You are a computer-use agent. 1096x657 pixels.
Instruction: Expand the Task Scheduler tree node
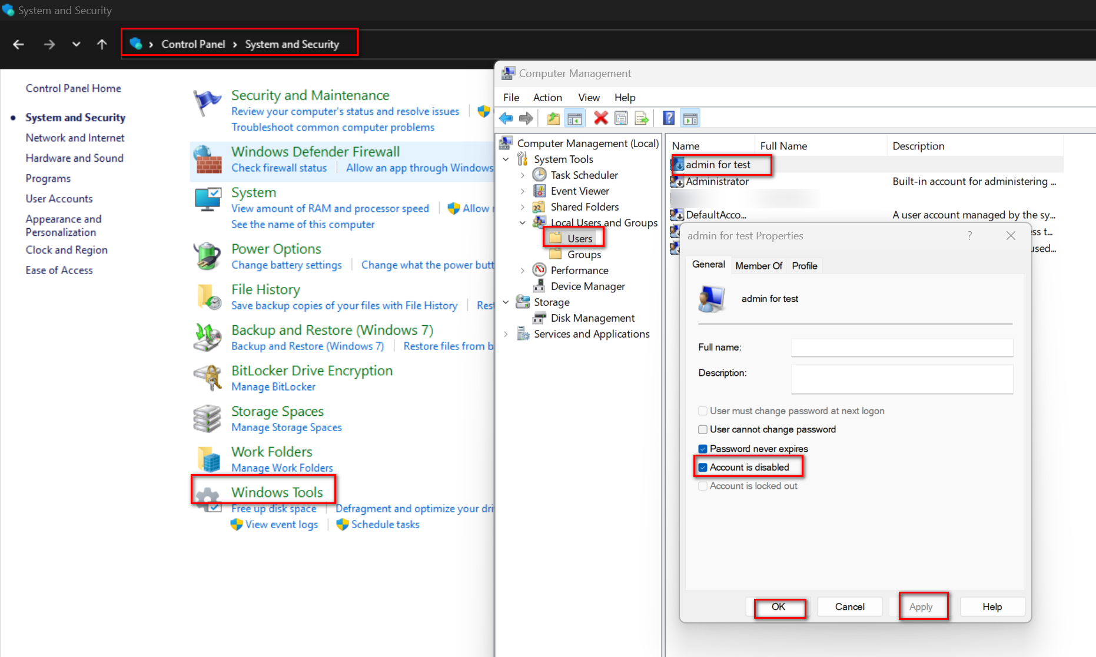pyautogui.click(x=522, y=175)
